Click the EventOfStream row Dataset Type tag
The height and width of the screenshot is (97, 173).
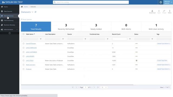(x=164, y=44)
